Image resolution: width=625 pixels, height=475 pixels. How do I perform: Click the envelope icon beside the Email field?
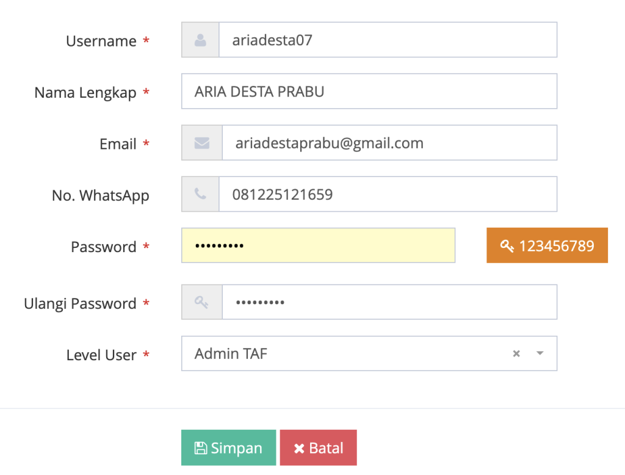(202, 143)
